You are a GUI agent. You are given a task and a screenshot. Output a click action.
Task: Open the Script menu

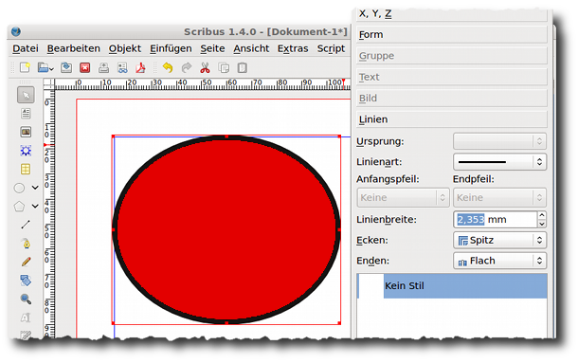pyautogui.click(x=331, y=48)
